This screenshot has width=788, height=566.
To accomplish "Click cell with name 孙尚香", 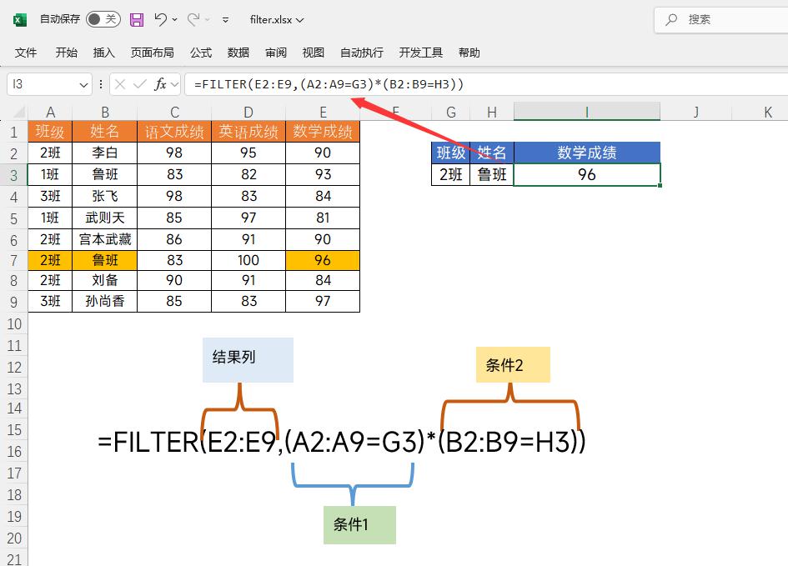I will [x=104, y=301].
